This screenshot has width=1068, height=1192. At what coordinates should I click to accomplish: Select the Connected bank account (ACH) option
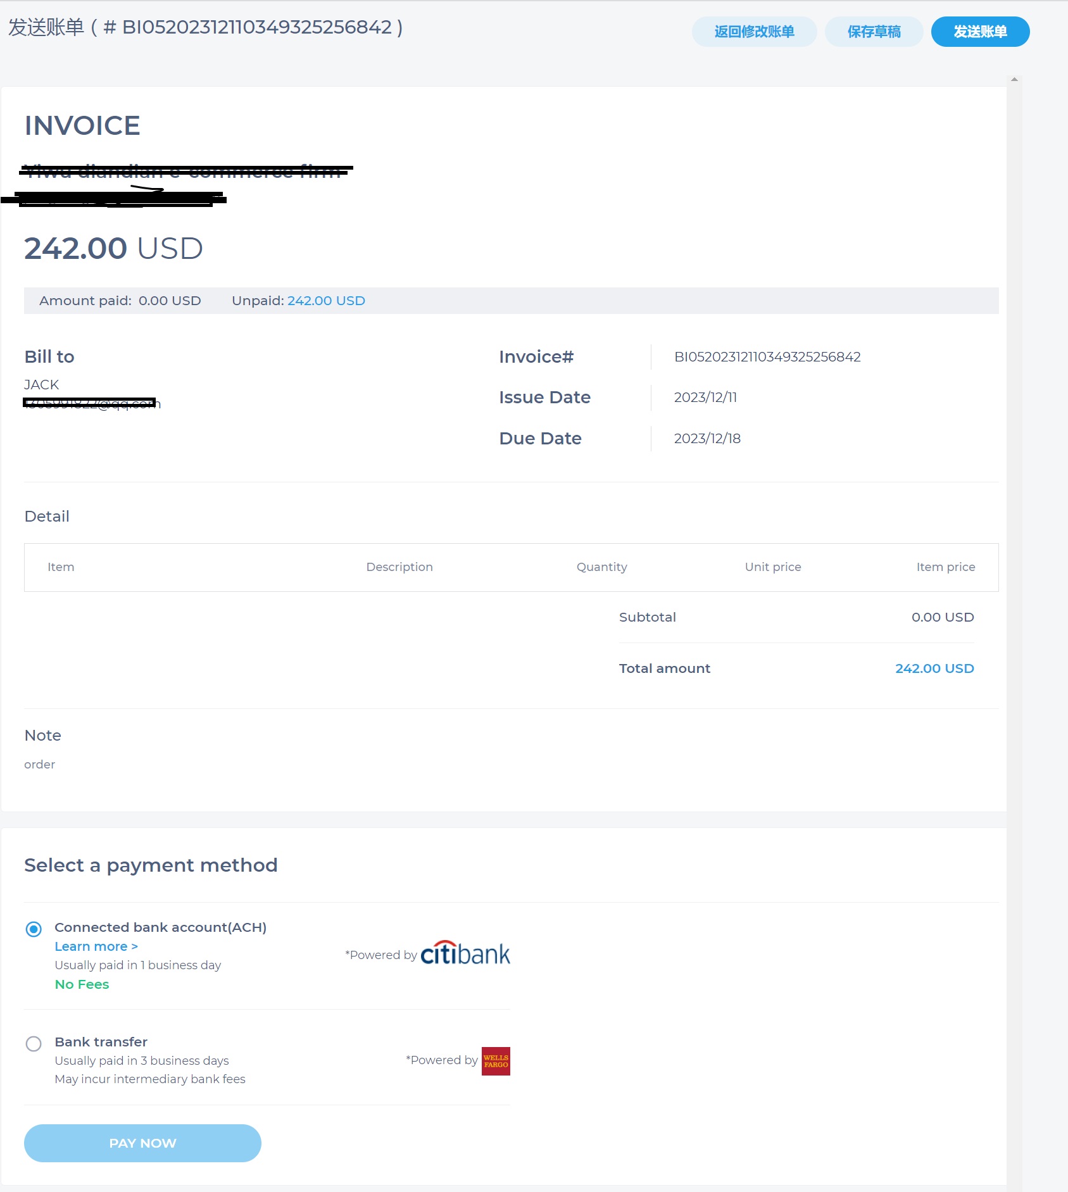click(x=34, y=929)
